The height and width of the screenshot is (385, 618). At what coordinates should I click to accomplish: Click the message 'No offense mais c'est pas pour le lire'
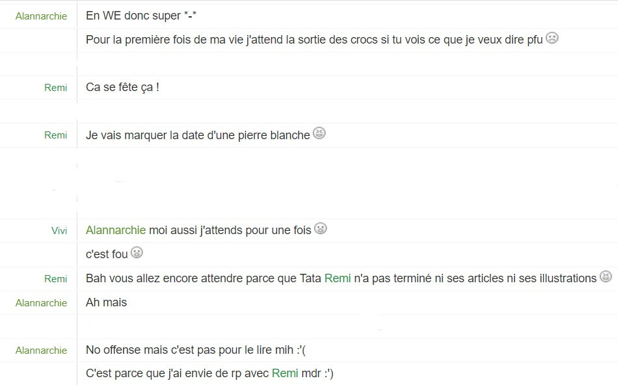coord(196,350)
